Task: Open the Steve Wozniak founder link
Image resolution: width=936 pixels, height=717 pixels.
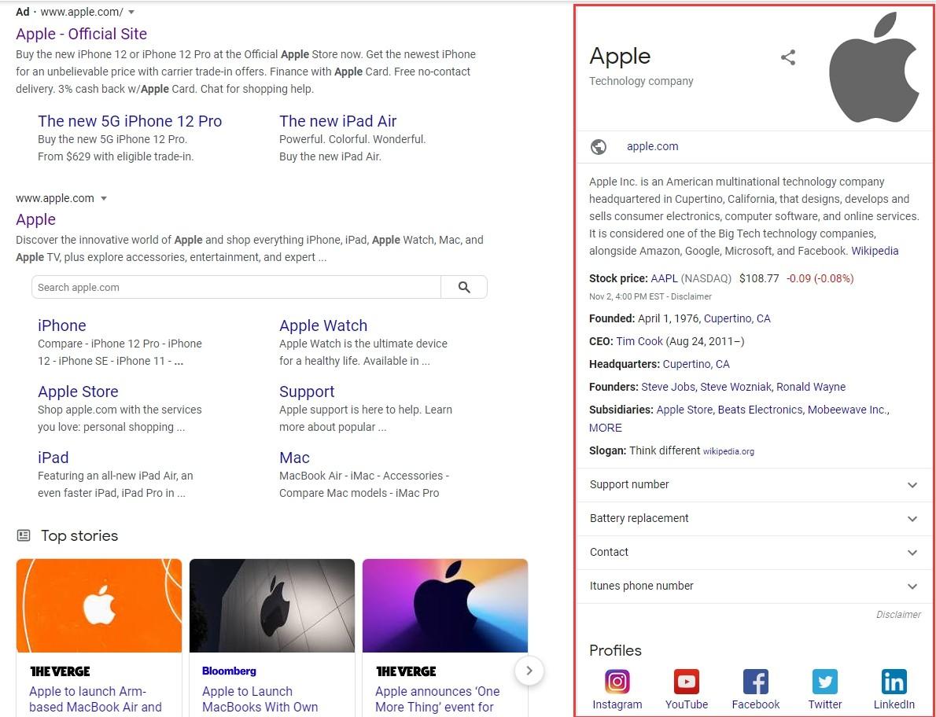Action: coord(735,387)
